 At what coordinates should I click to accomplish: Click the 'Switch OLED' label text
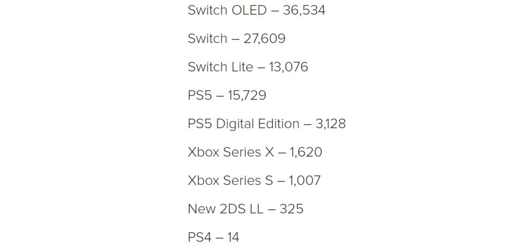pyautogui.click(x=227, y=10)
